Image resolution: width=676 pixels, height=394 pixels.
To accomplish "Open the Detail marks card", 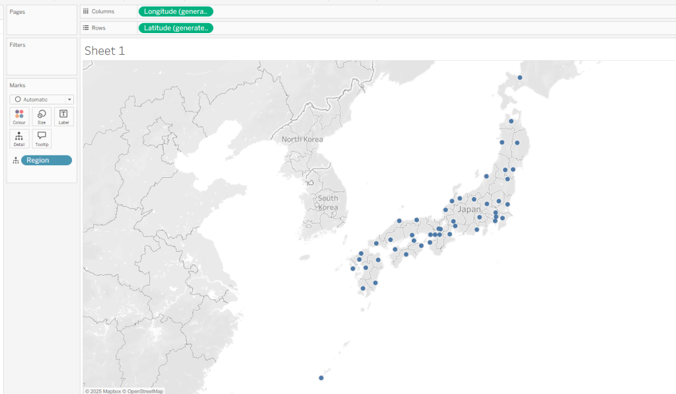I will pyautogui.click(x=19, y=138).
